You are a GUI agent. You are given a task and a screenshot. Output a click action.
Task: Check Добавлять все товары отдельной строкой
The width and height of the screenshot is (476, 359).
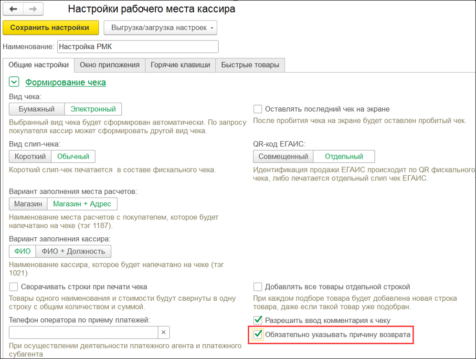[x=258, y=287]
